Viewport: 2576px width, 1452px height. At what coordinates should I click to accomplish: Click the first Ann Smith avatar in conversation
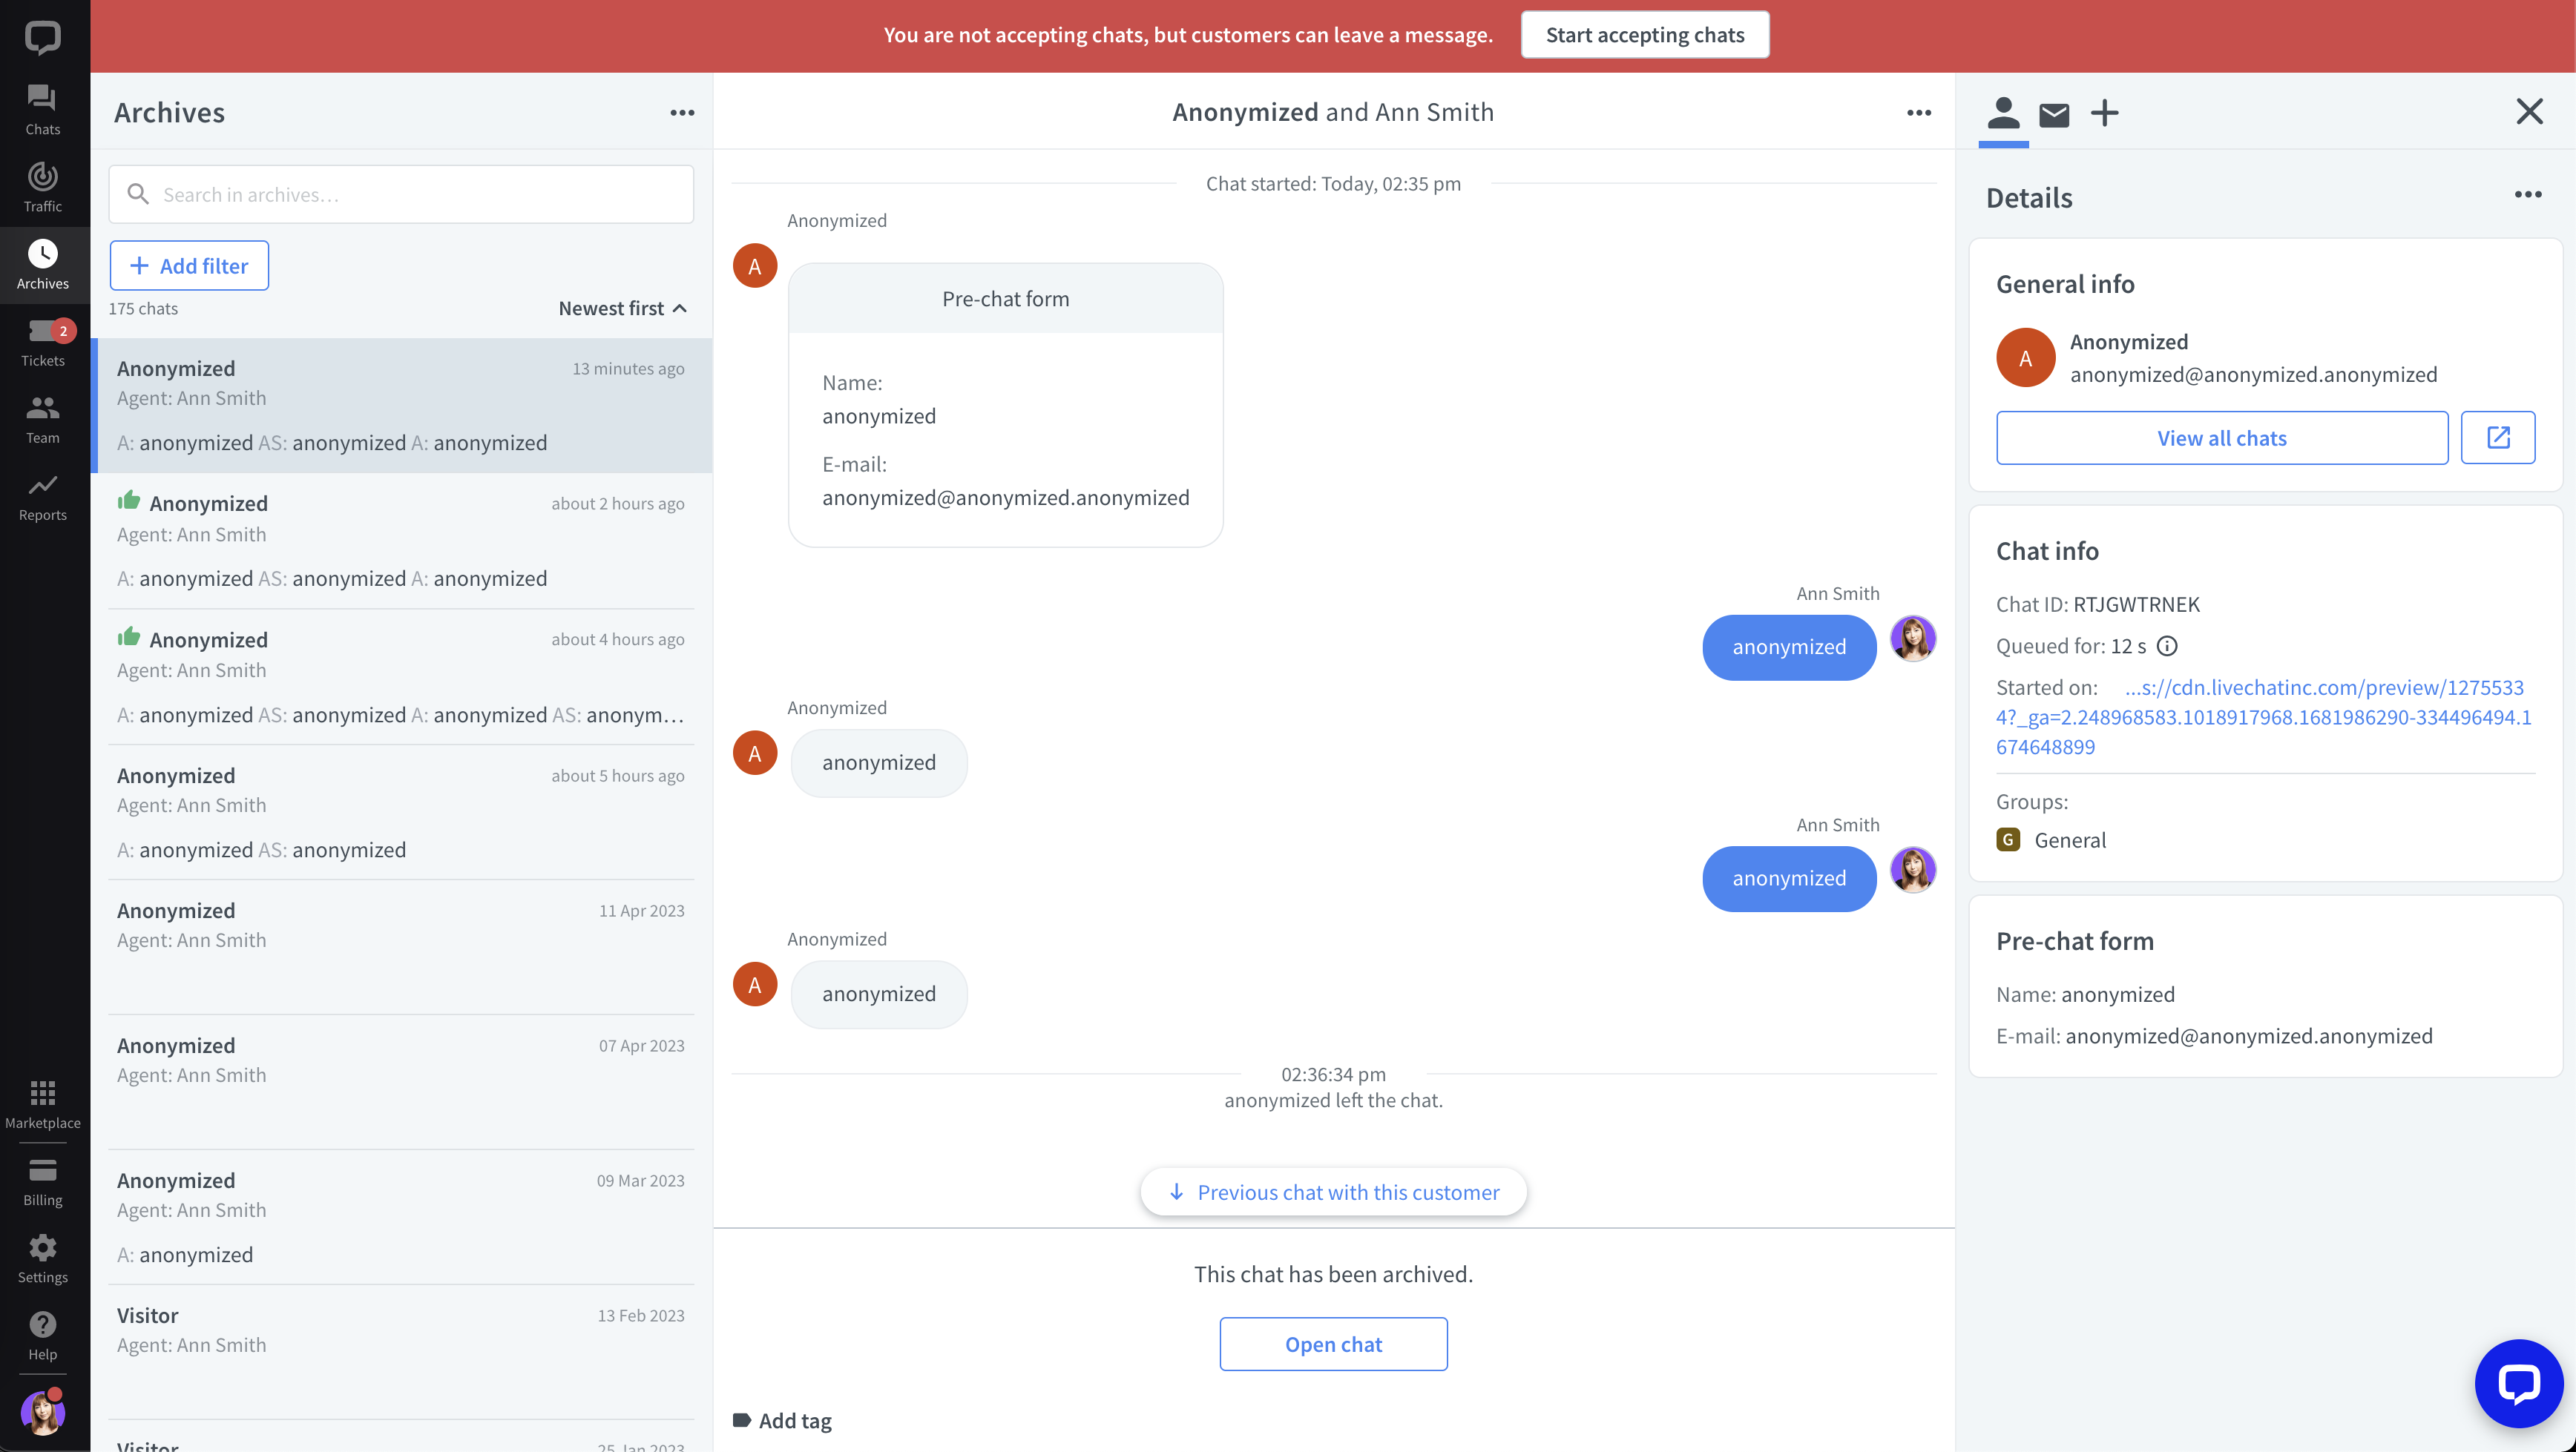tap(1913, 638)
